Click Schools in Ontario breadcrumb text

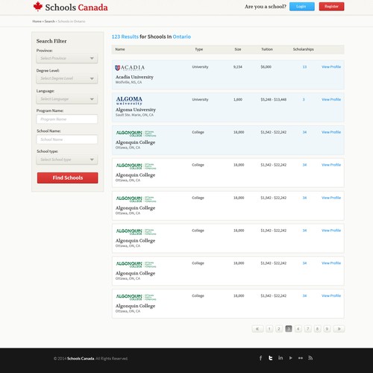click(72, 22)
